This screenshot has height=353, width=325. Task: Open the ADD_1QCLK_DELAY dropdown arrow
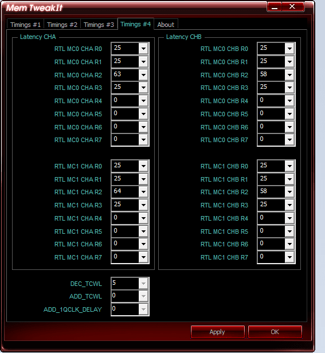(x=143, y=309)
